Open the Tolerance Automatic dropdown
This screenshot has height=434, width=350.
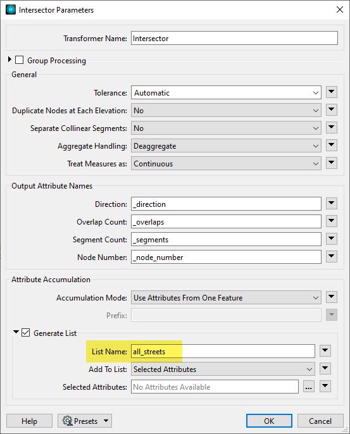(x=226, y=93)
